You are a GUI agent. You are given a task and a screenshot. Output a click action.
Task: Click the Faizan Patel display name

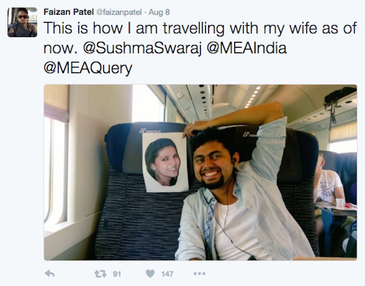(x=68, y=12)
